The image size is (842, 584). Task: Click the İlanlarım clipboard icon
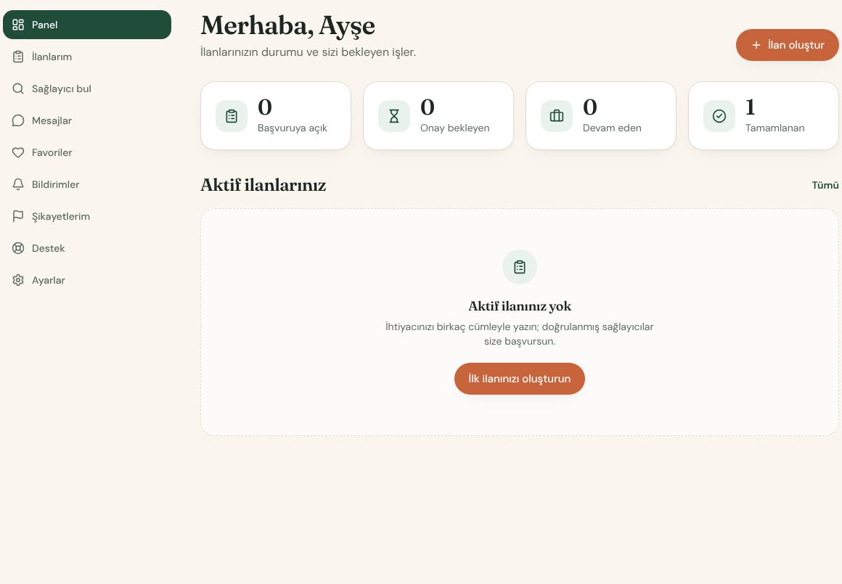pos(18,57)
